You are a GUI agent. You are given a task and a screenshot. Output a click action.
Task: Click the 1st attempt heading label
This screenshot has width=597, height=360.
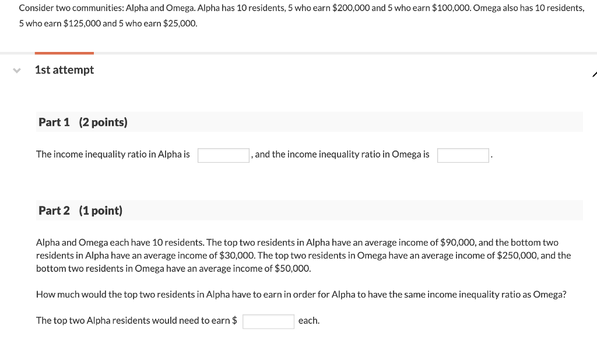(64, 69)
